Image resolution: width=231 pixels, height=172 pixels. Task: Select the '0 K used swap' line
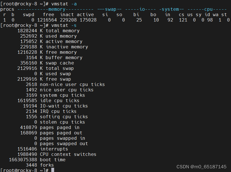pyautogui.click(x=53, y=74)
